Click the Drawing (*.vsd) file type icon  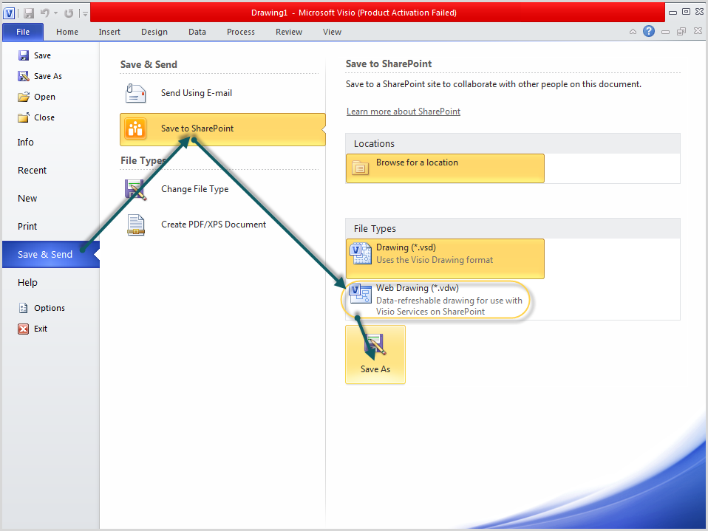tap(361, 253)
